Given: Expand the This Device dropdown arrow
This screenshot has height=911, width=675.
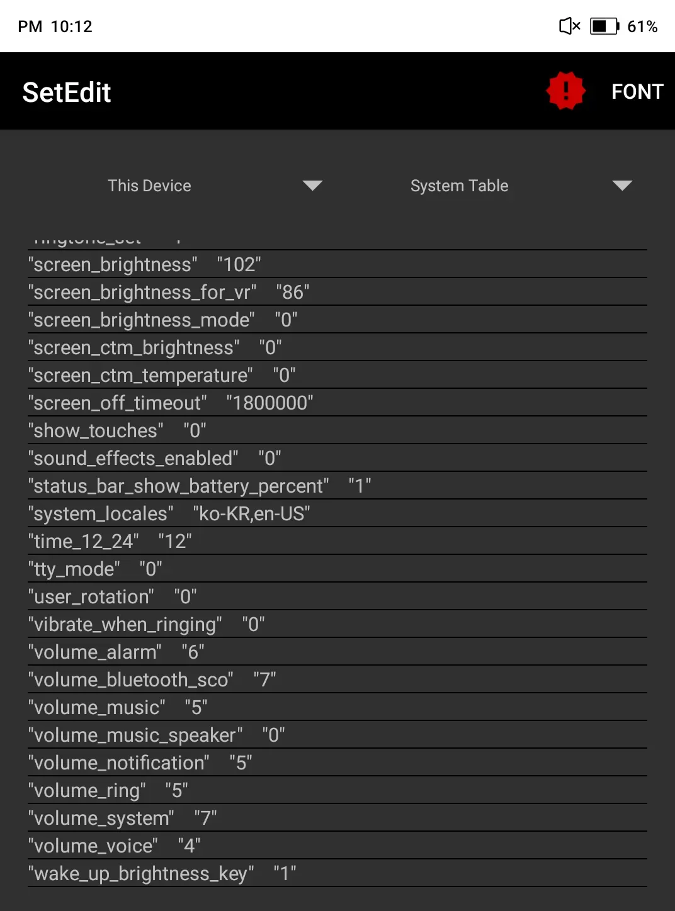Looking at the screenshot, I should [x=312, y=186].
